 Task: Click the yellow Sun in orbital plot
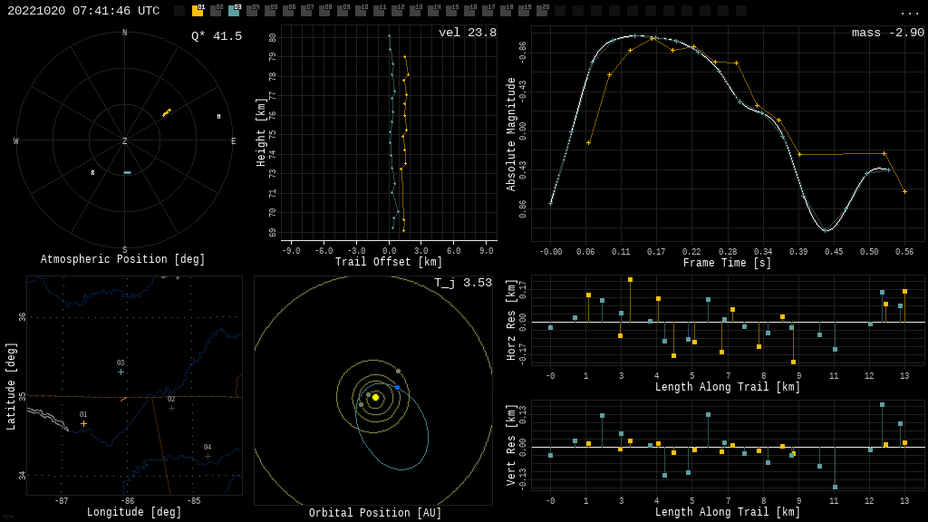(375, 397)
